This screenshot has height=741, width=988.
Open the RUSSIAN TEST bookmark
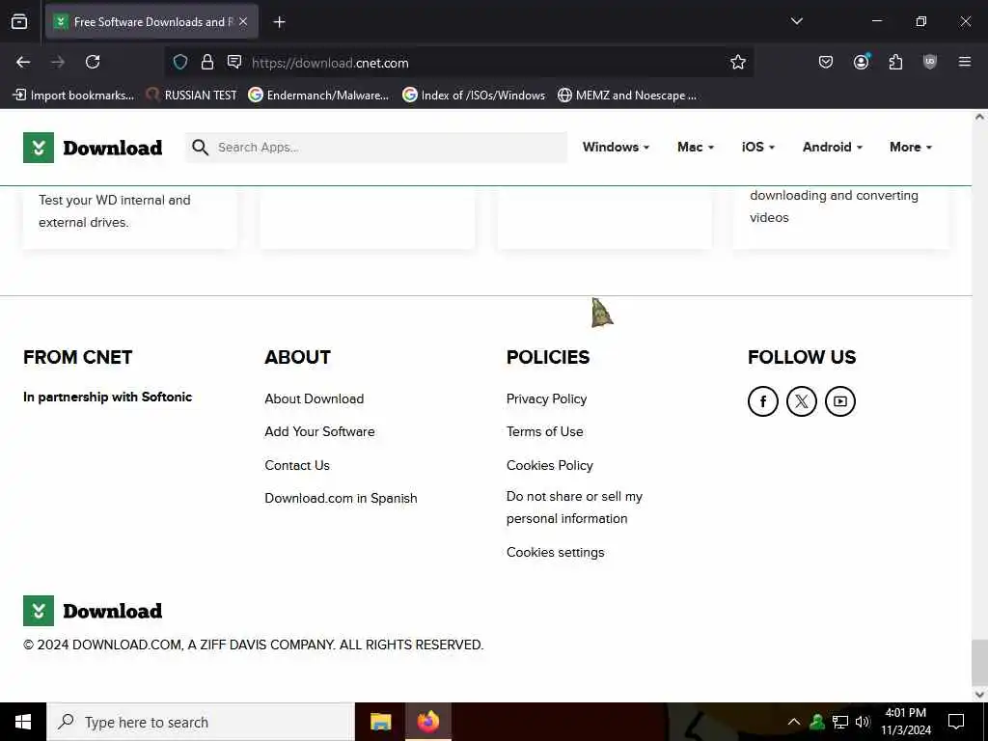point(192,96)
